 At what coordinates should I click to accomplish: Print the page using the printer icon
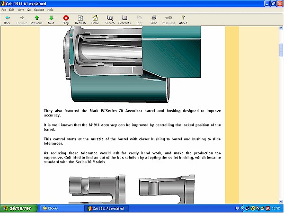click(x=154, y=18)
